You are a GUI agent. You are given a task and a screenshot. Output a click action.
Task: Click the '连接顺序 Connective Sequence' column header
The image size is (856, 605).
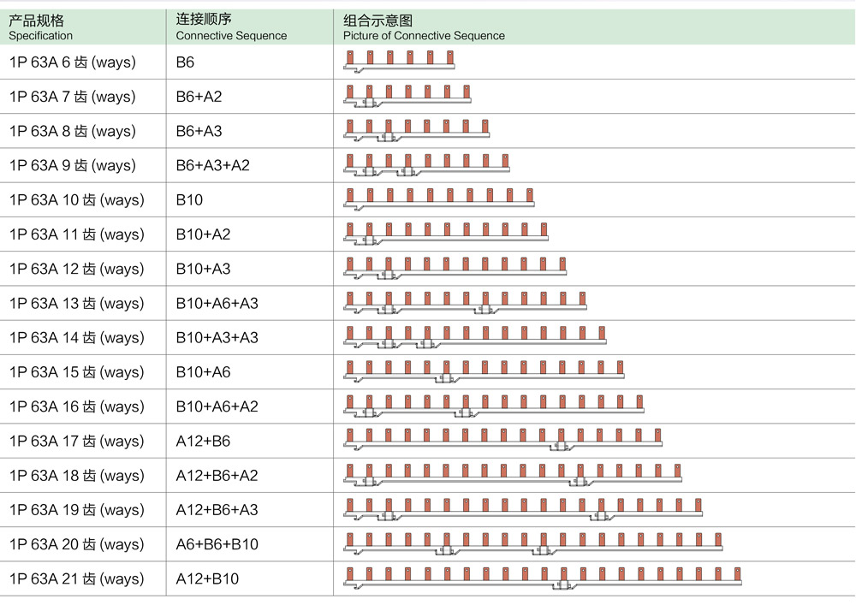point(249,27)
